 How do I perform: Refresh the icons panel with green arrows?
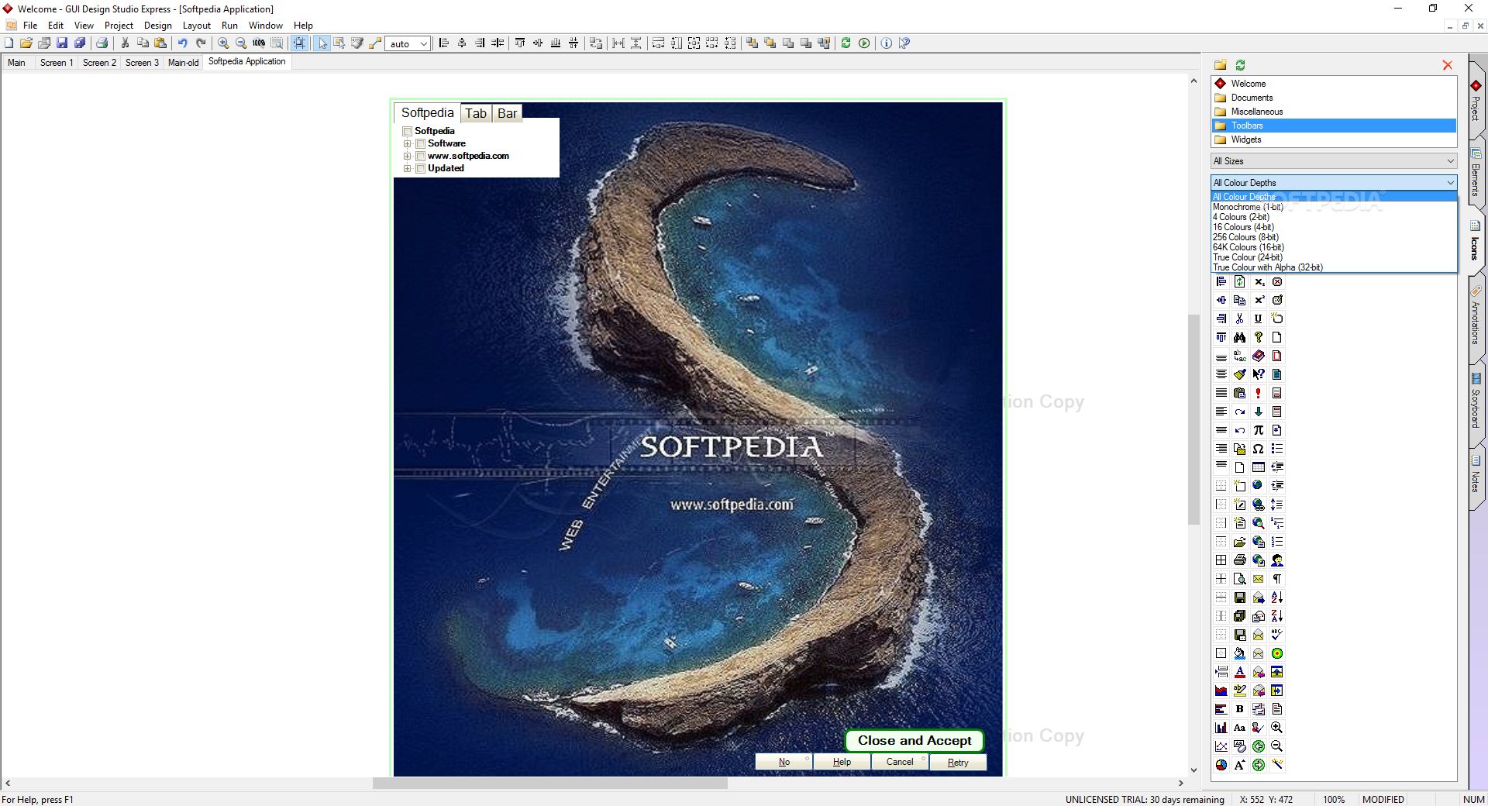click(x=1240, y=65)
